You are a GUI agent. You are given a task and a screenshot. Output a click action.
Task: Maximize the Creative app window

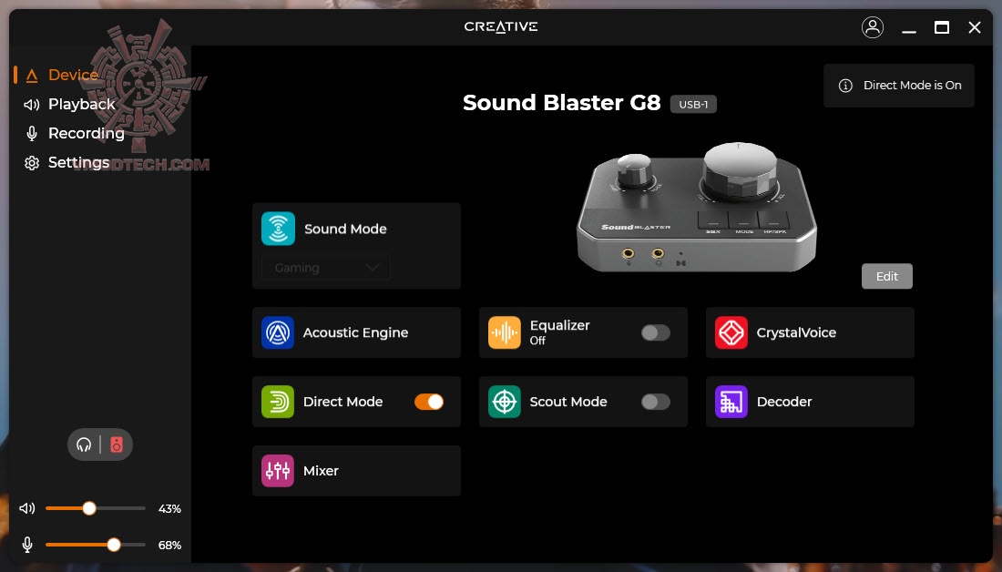[x=941, y=27]
